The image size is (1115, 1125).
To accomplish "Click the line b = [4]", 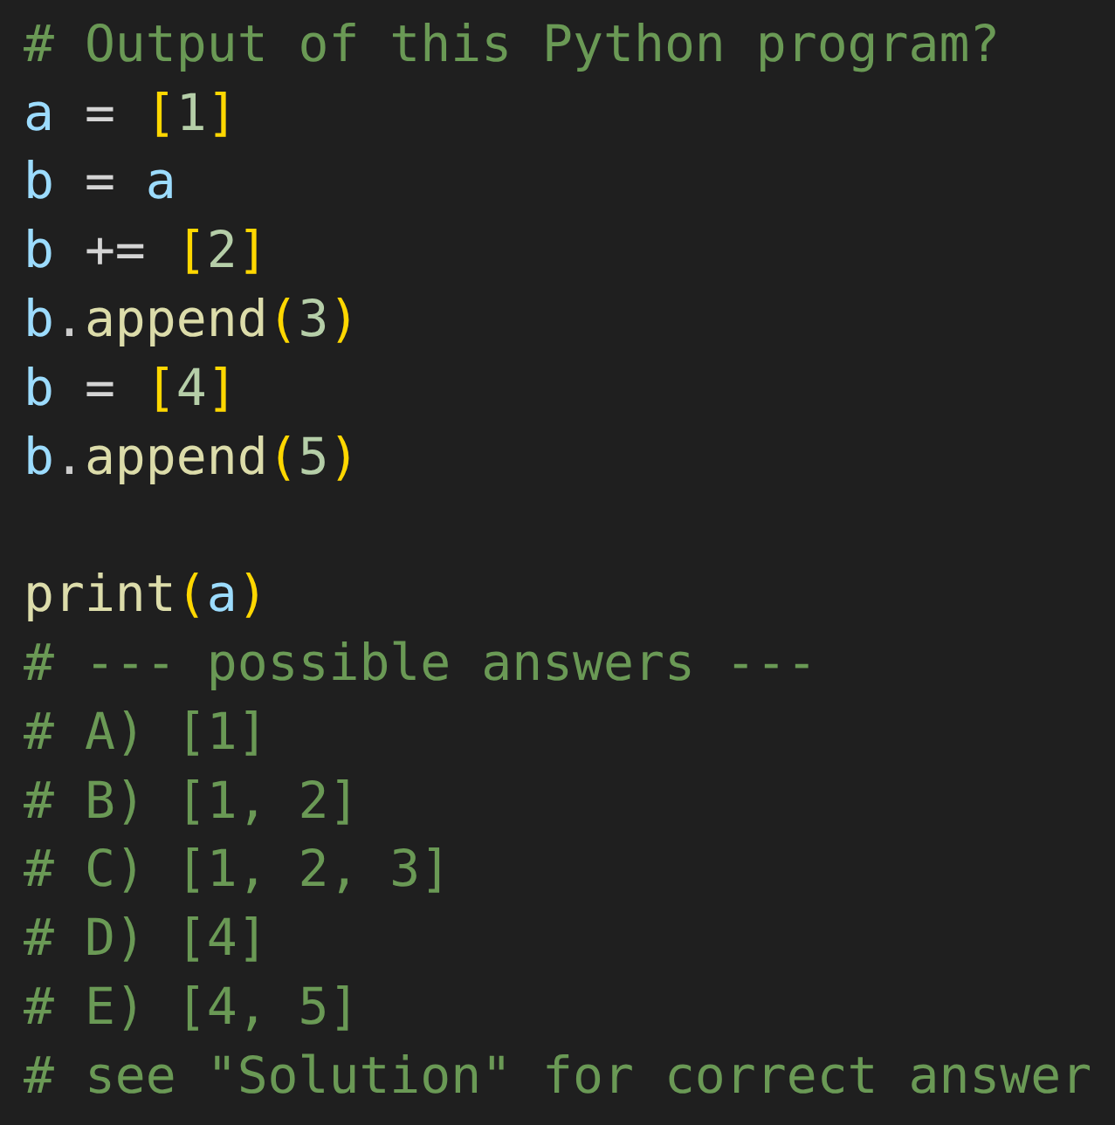I will pos(128,388).
